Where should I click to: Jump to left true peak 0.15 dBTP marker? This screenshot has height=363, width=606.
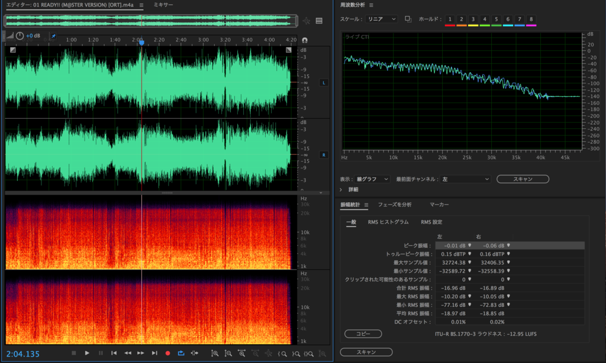tap(469, 254)
